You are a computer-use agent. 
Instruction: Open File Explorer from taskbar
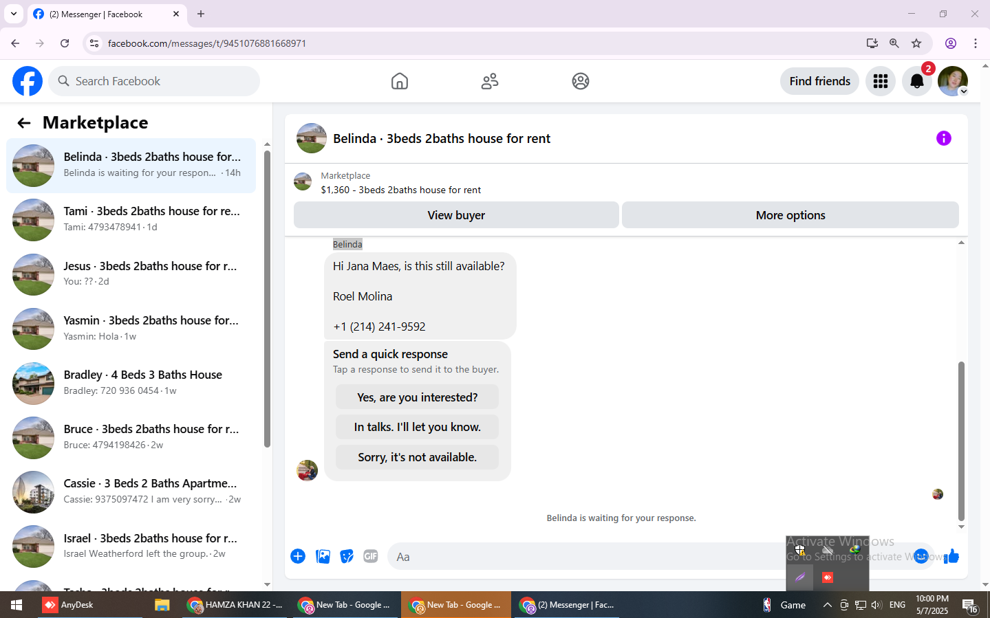[162, 605]
